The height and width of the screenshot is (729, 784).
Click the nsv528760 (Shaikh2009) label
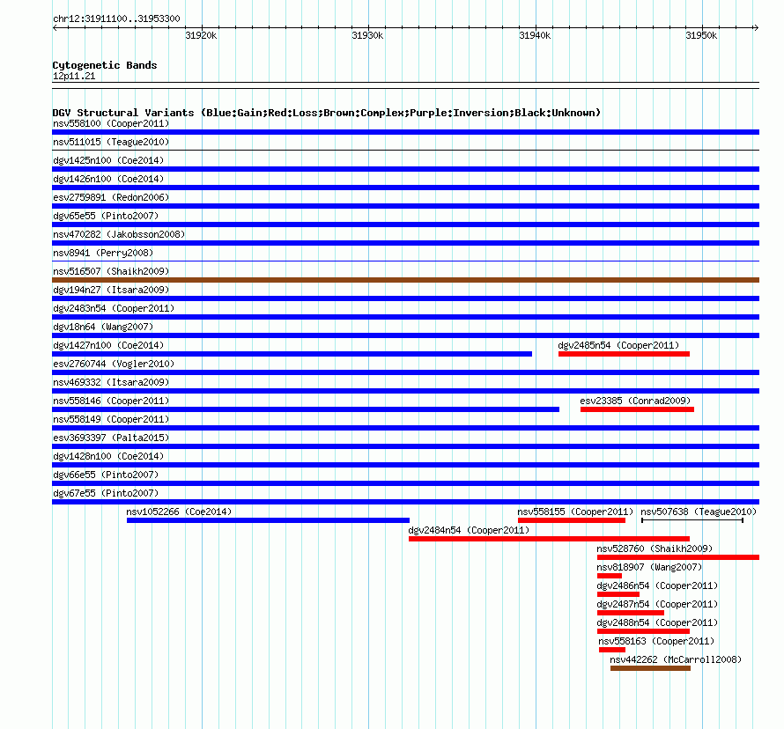[655, 549]
